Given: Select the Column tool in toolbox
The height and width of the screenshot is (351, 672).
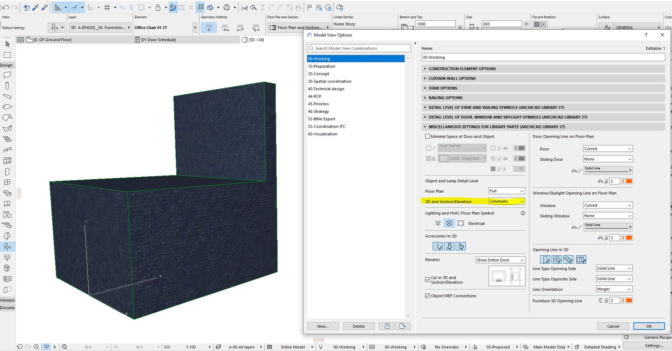Looking at the screenshot, I should [x=8, y=86].
